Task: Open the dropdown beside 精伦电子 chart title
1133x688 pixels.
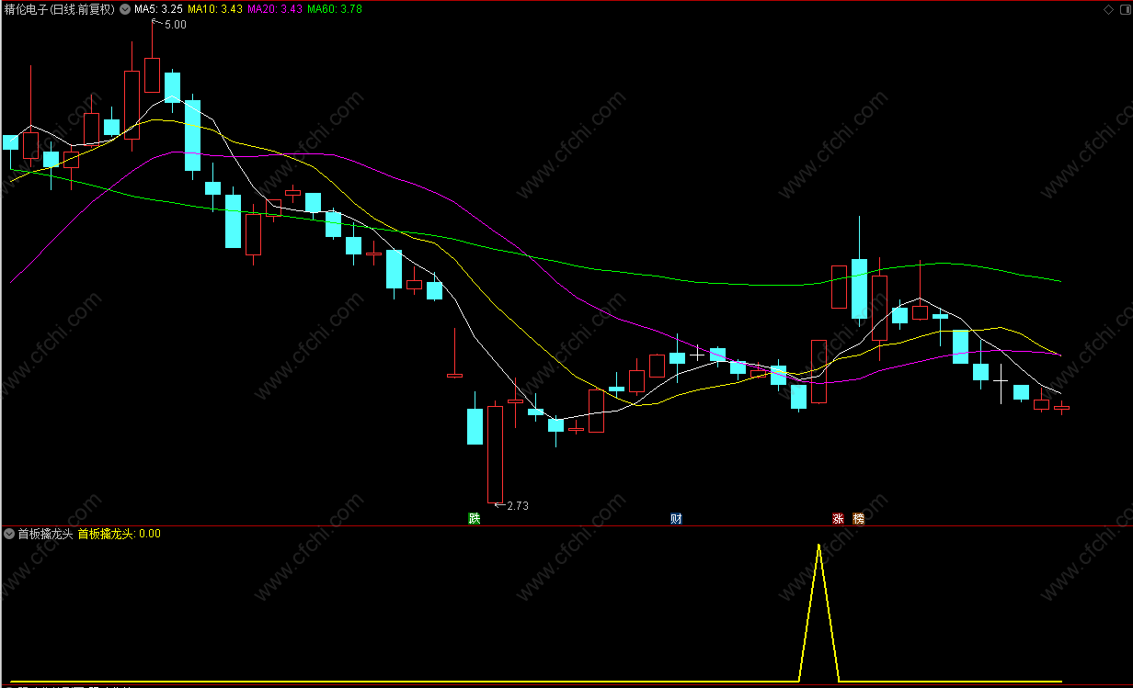Action: [125, 9]
